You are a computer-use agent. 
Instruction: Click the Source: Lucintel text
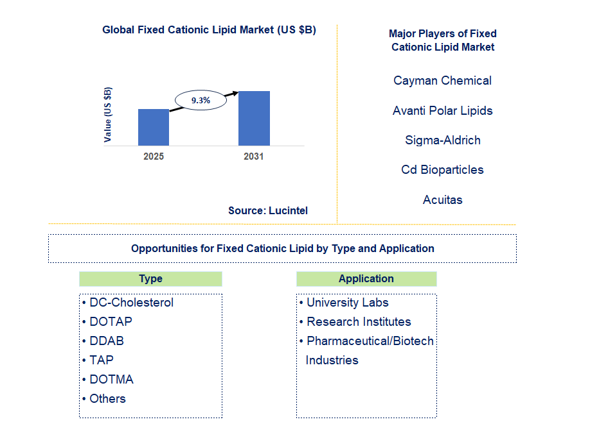pyautogui.click(x=268, y=211)
